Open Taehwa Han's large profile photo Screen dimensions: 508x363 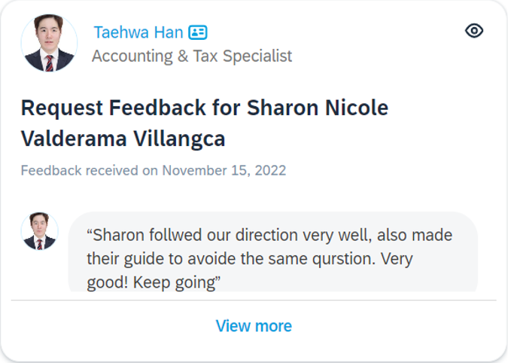[49, 44]
